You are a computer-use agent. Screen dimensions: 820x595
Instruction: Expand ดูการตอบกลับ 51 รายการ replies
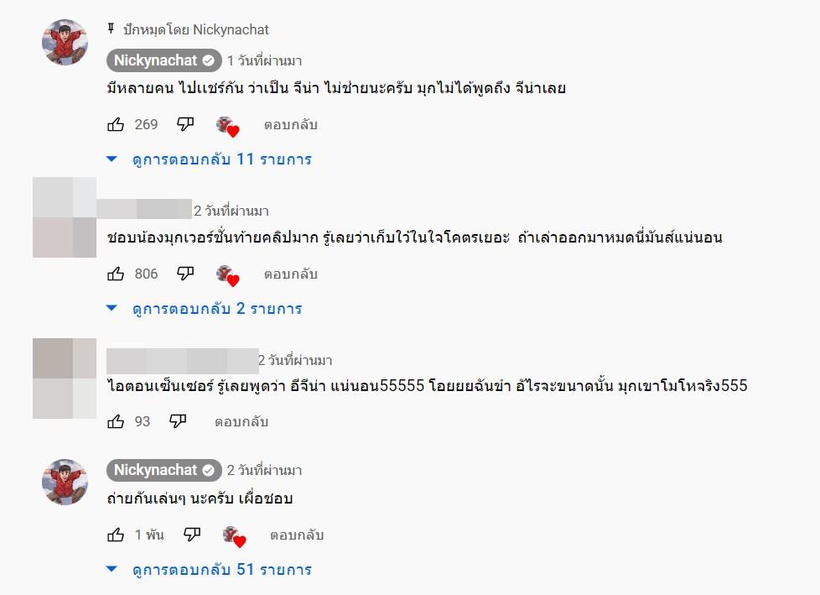click(x=221, y=570)
